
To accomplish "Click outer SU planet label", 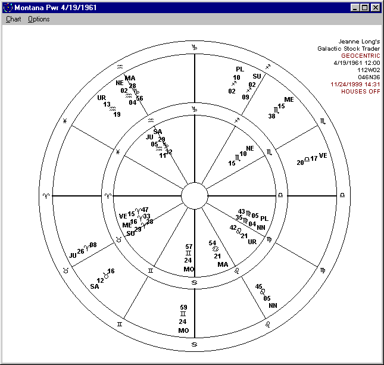I will pos(257,76).
